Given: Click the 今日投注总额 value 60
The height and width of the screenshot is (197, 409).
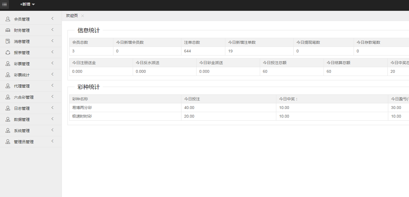Looking at the screenshot, I should tap(265, 71).
